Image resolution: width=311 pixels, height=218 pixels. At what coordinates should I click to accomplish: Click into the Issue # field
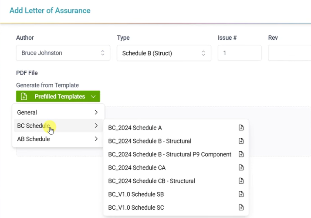coord(240,53)
